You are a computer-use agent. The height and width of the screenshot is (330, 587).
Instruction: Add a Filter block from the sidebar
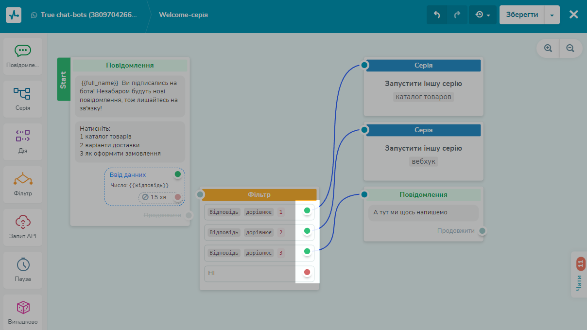click(x=23, y=184)
